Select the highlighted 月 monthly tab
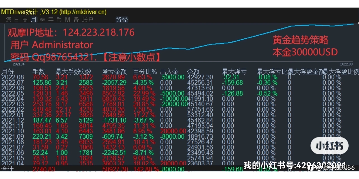 [x=34, y=20]
